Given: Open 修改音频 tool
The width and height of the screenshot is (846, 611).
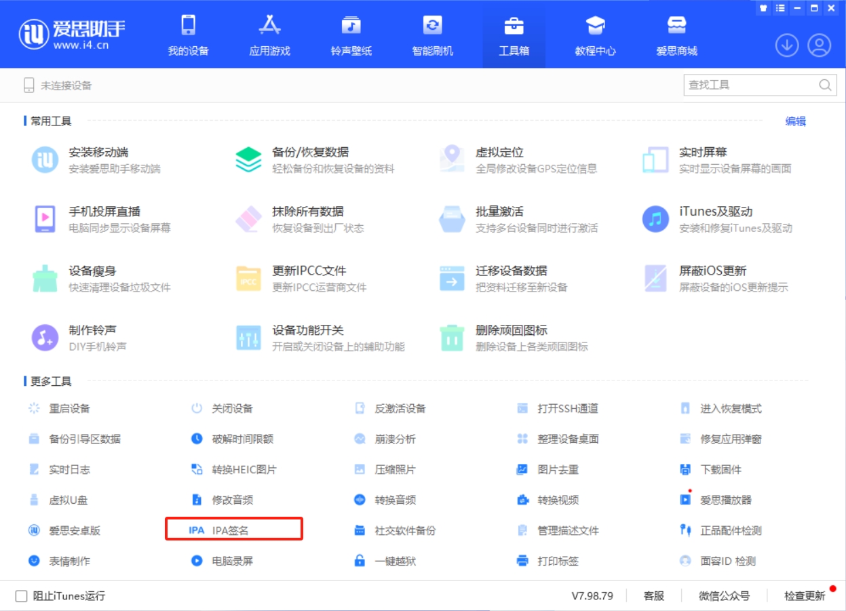Looking at the screenshot, I should click(x=222, y=500).
